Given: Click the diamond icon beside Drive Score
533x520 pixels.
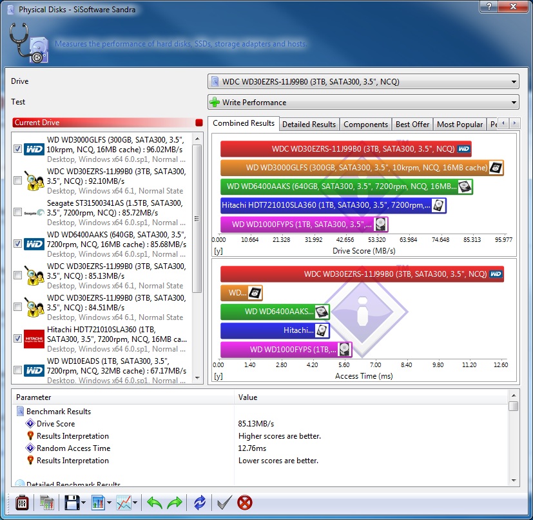Looking at the screenshot, I should coord(30,423).
